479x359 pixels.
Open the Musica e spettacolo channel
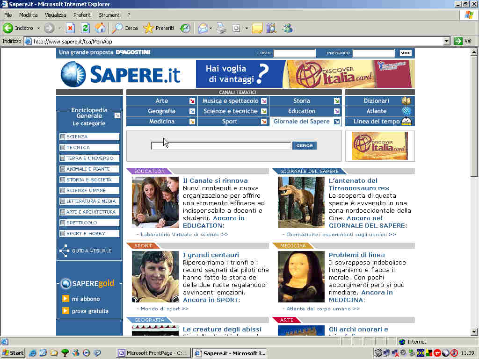[233, 101]
